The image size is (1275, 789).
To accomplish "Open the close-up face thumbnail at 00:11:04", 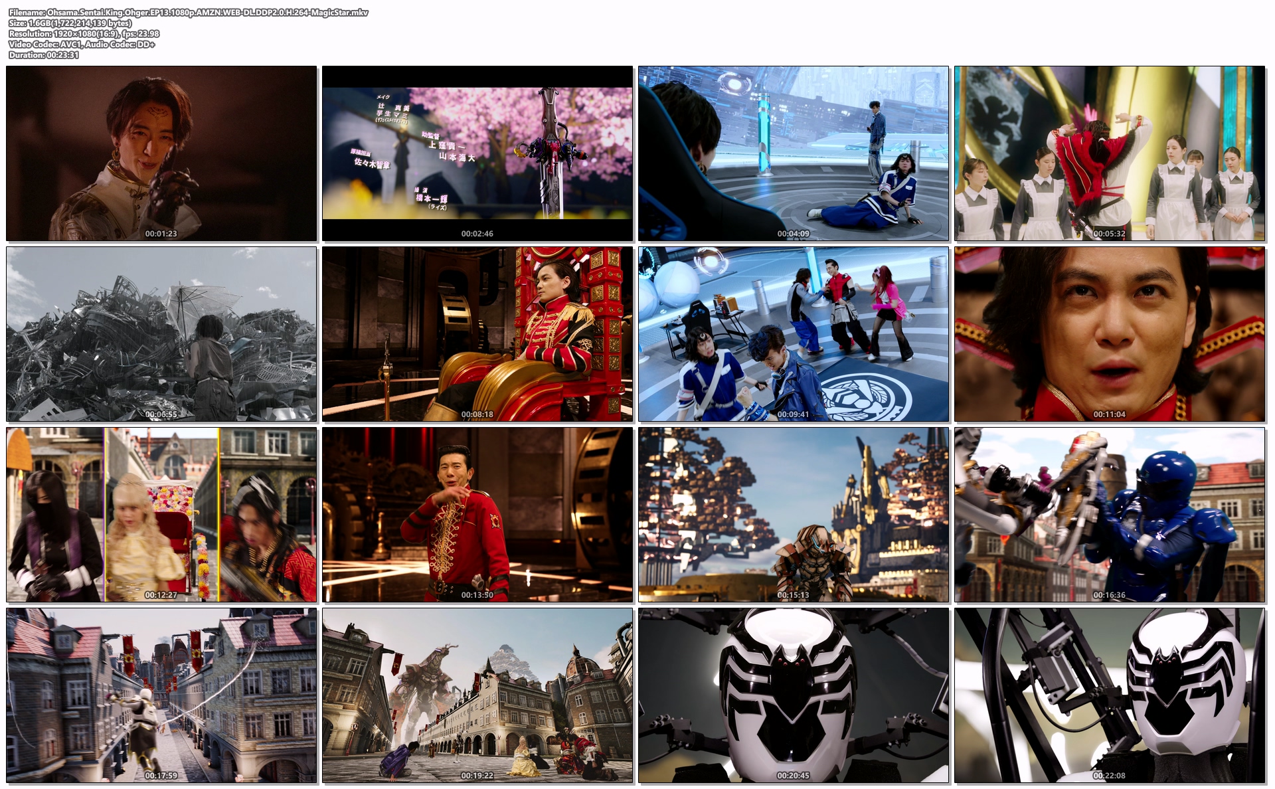I will [x=1110, y=334].
